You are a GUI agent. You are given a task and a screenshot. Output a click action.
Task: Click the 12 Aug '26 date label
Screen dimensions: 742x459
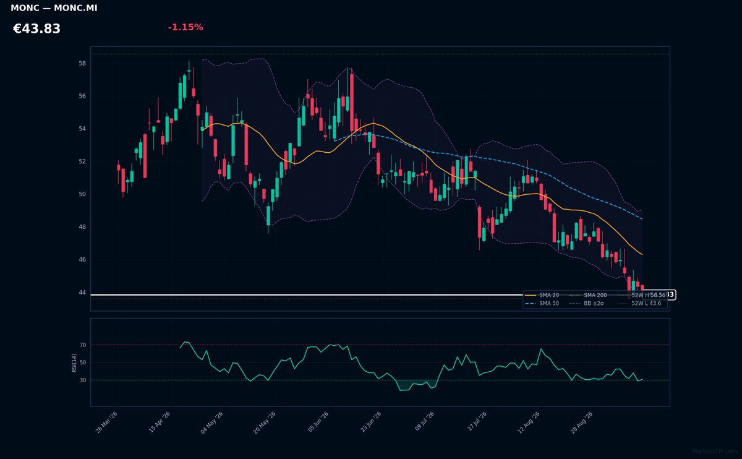(529, 423)
